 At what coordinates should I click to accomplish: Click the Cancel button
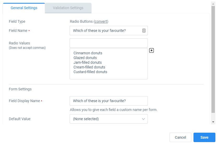click(x=180, y=137)
